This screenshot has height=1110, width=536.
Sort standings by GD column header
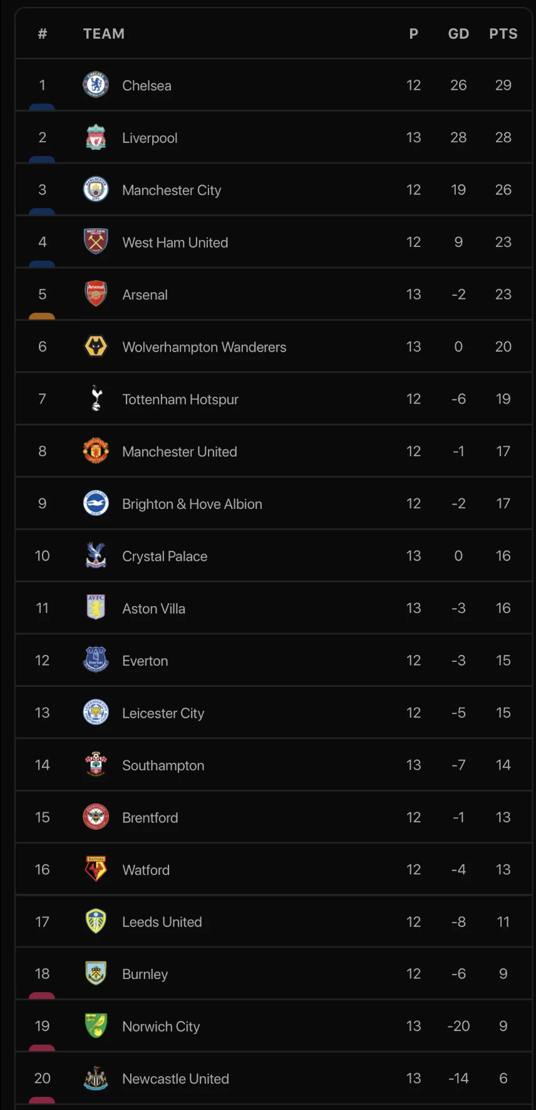click(458, 34)
